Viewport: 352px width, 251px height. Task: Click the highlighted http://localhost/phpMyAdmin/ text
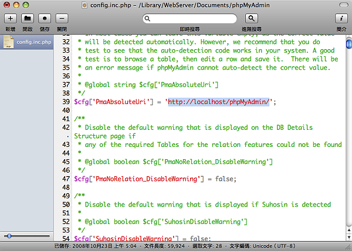click(218, 102)
